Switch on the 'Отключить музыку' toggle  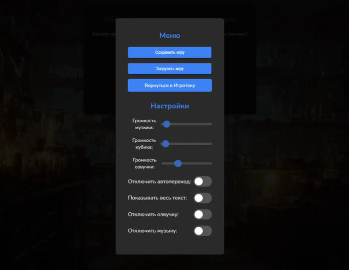pos(202,231)
